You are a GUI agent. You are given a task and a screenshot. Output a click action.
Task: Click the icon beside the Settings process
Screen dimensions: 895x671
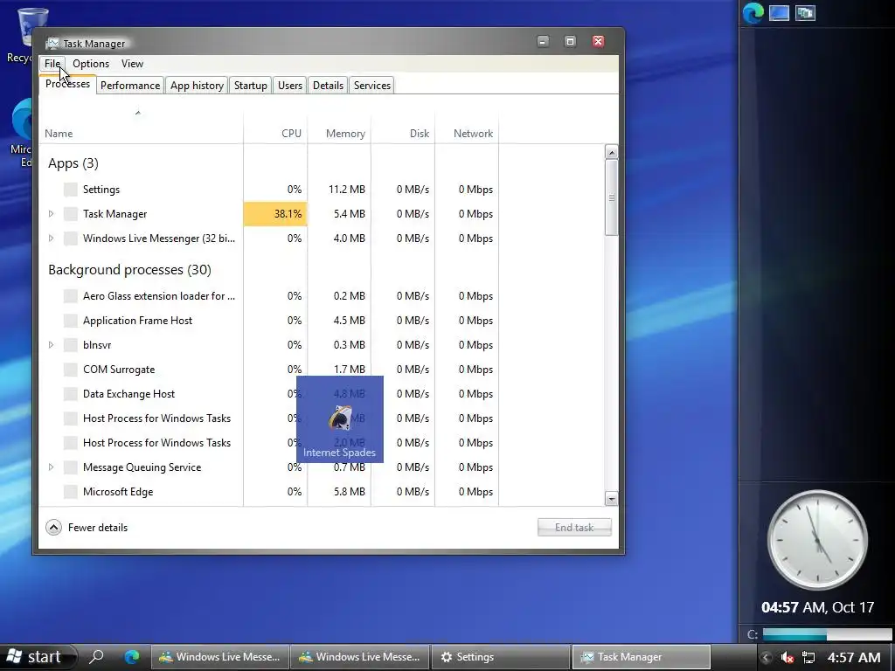pos(71,190)
